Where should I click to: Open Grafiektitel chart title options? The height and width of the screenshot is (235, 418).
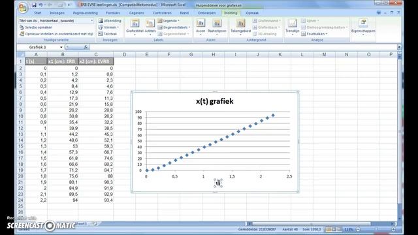(135, 27)
